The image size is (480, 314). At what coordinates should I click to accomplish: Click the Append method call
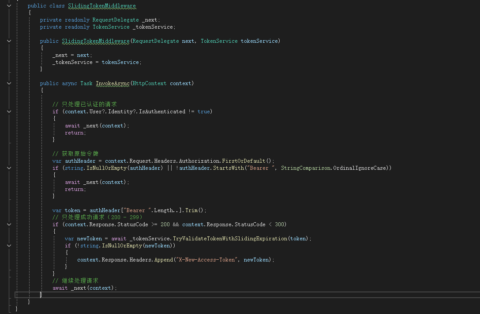click(x=164, y=259)
